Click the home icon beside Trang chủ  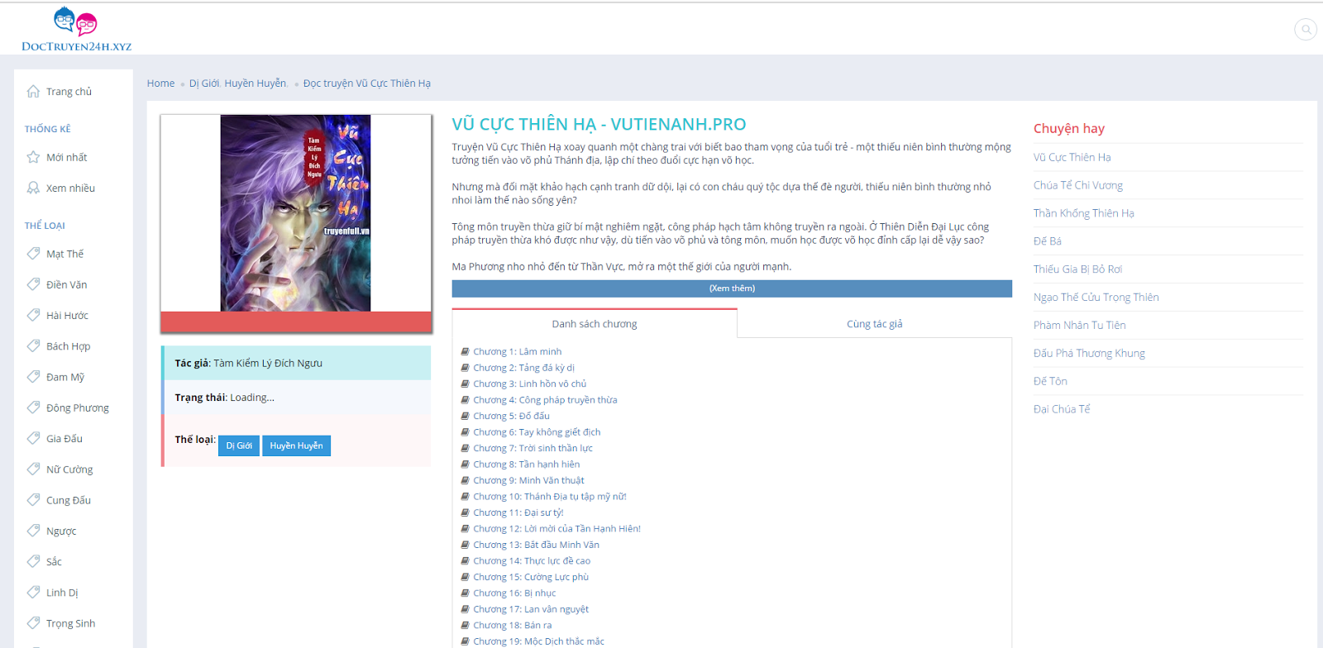tap(33, 91)
